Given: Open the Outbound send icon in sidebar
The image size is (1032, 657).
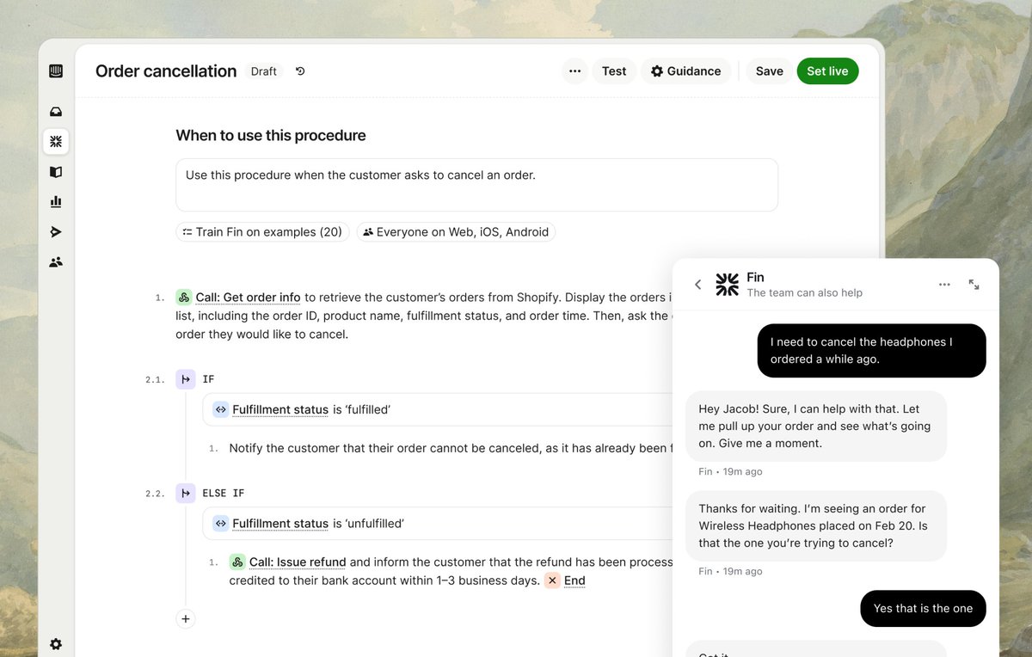Looking at the screenshot, I should 56,232.
